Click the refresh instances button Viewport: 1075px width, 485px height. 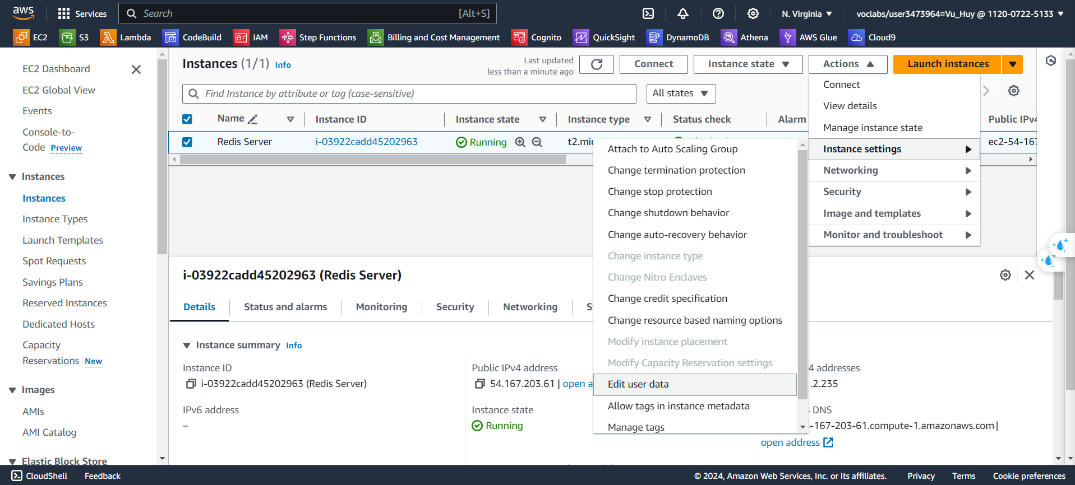tap(597, 64)
